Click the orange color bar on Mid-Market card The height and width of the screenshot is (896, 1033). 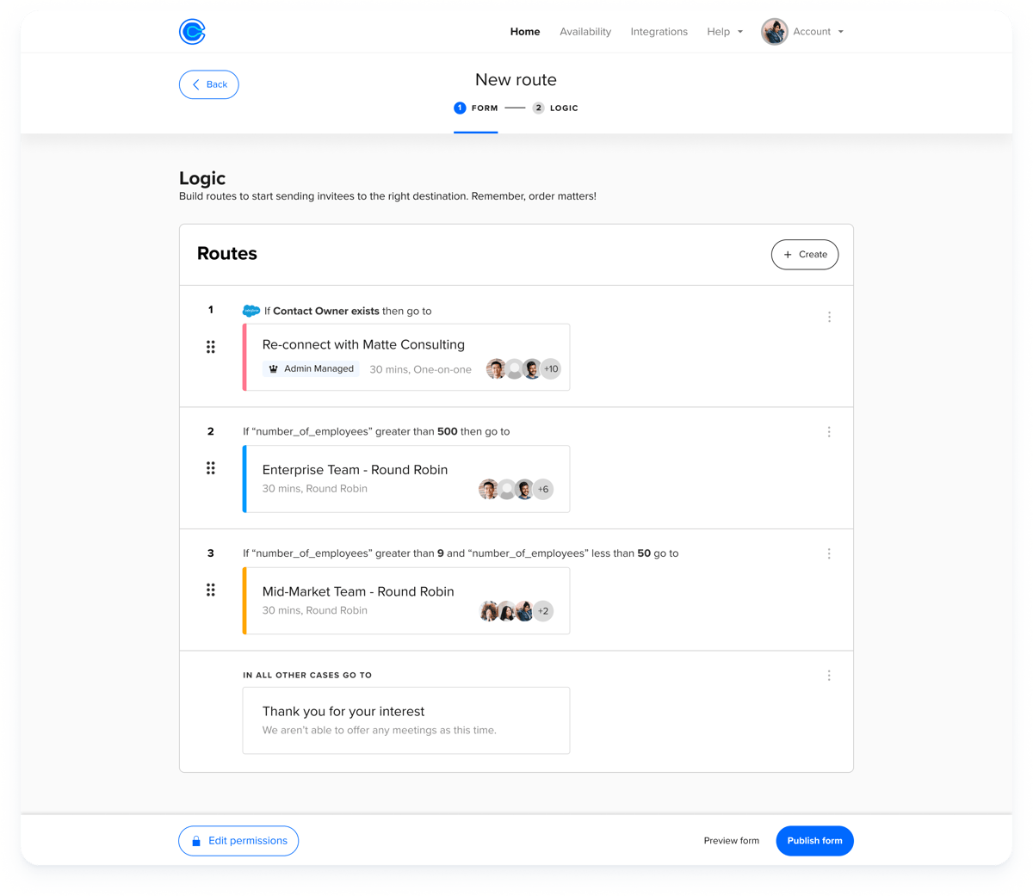point(244,601)
